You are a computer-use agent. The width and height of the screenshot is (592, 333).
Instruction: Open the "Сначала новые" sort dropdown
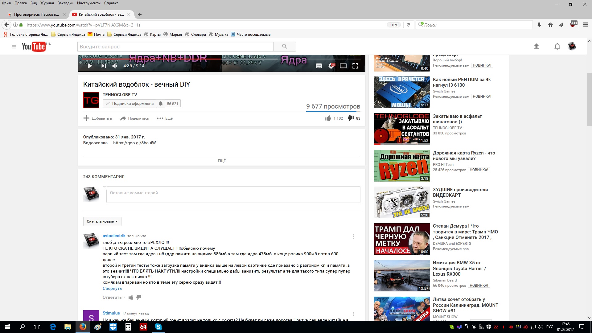pos(102,221)
